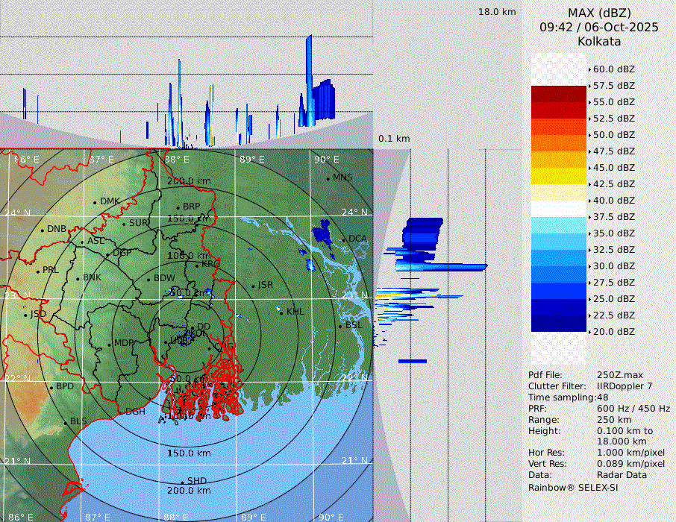Pick the yellow swatch above 42.5 dBZ
Viewport: 676px width, 522px height.
coord(559,176)
